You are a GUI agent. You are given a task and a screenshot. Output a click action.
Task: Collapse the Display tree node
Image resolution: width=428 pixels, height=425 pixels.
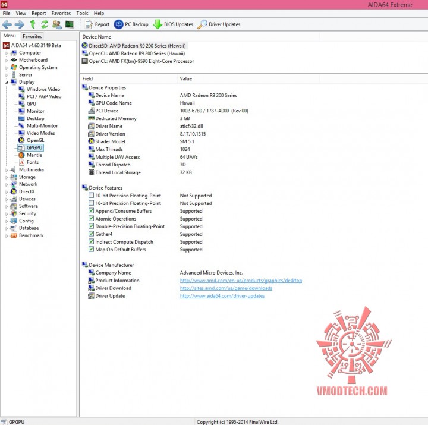[7, 82]
